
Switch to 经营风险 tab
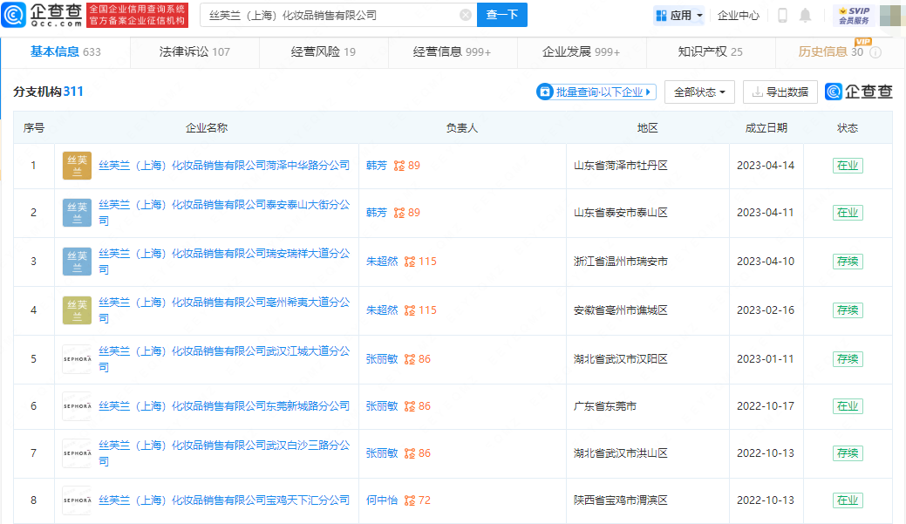point(324,52)
